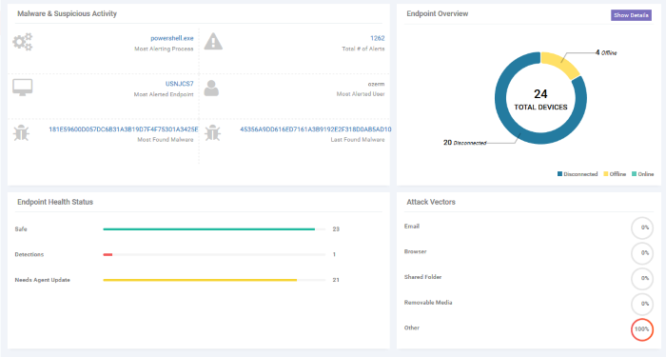
Task: Click the 'Shared Folder' attack vector label
Action: 423,277
